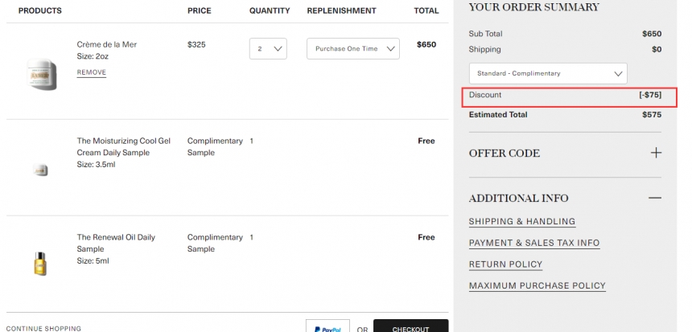692x332 pixels.
Task: Click the Renewal Oil sample bottle thumbnail
Action: coord(40,263)
